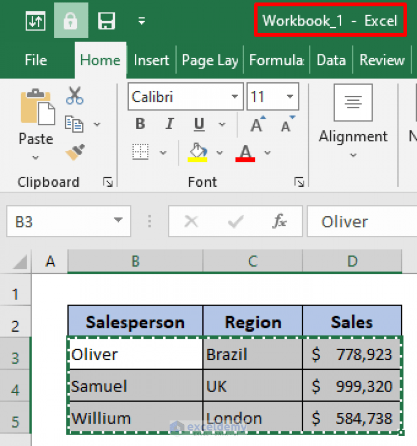Select the Cut (scissors) tool
The width and height of the screenshot is (417, 446).
[75, 95]
